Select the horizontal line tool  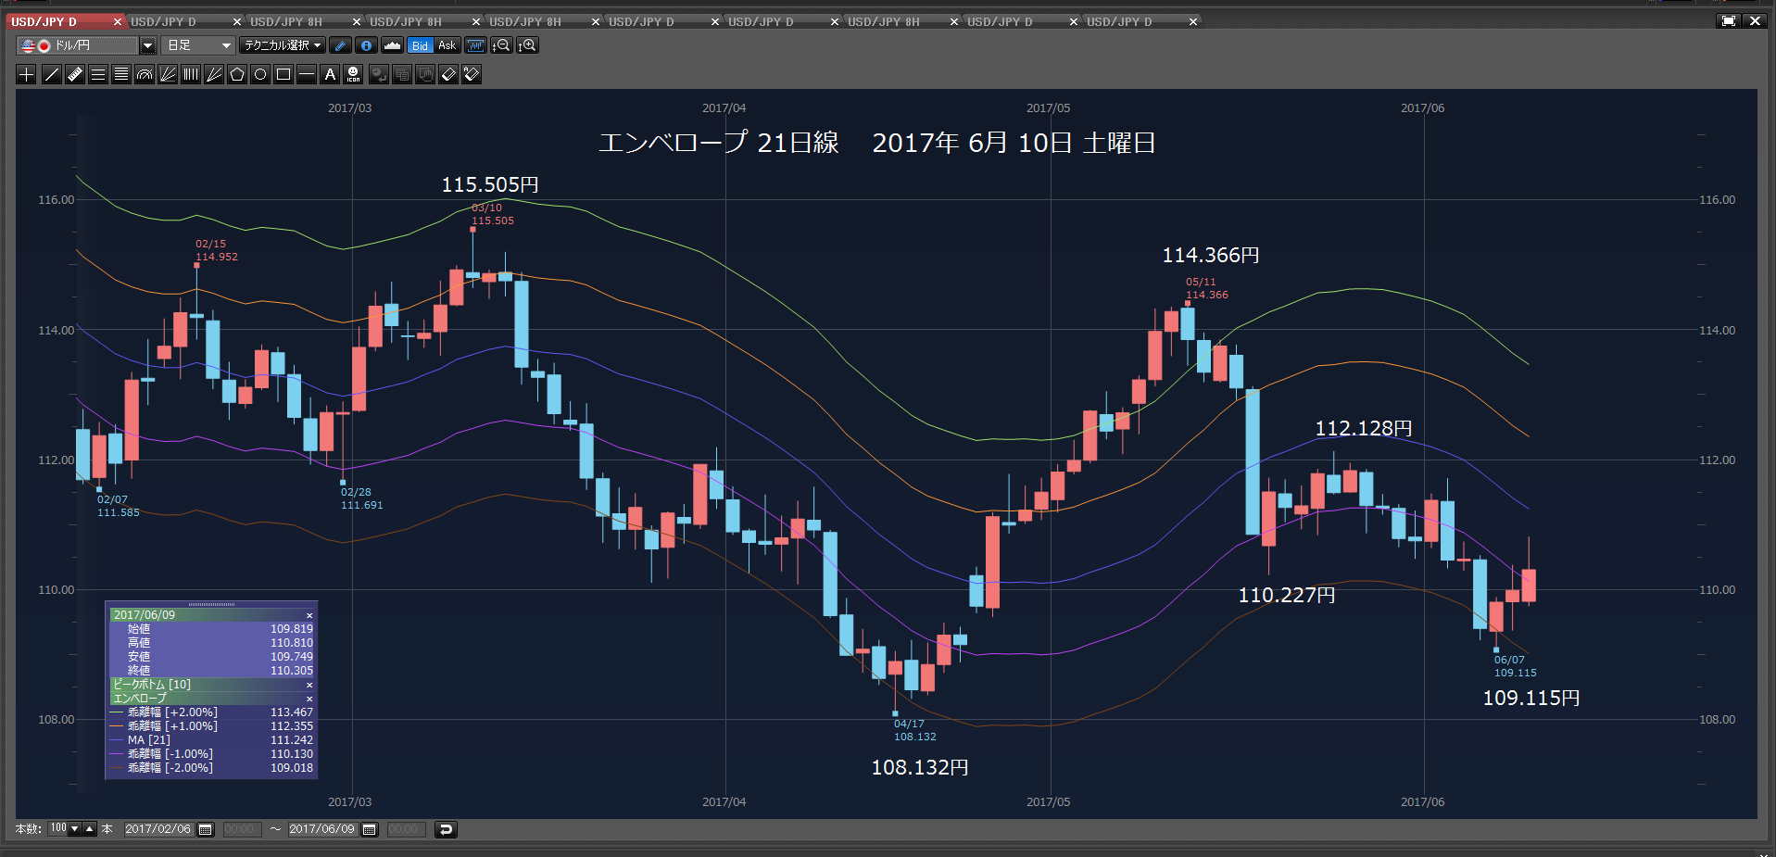tap(307, 74)
